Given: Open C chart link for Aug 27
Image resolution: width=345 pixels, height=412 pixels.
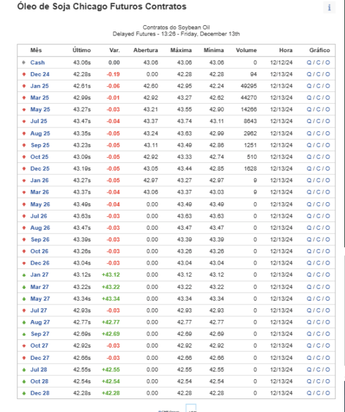Looking at the screenshot, I should [x=318, y=322].
